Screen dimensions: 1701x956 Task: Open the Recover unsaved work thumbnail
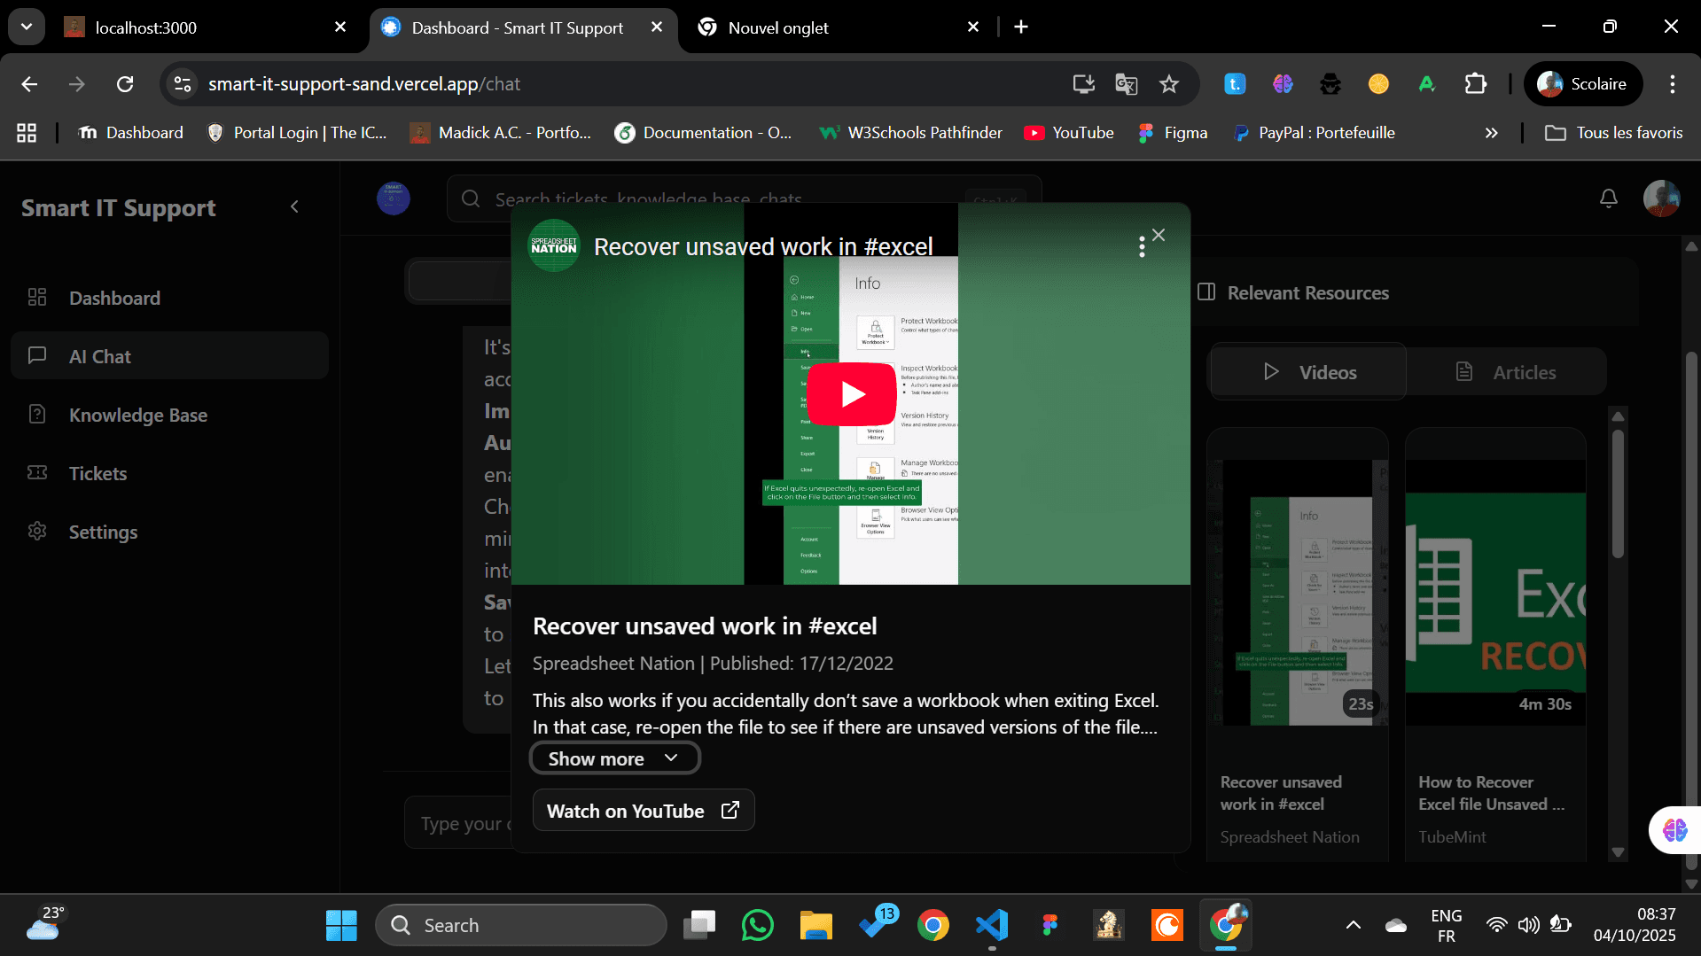[x=1298, y=592]
